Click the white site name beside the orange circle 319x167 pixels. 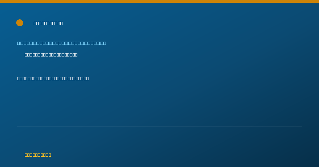(x=48, y=23)
